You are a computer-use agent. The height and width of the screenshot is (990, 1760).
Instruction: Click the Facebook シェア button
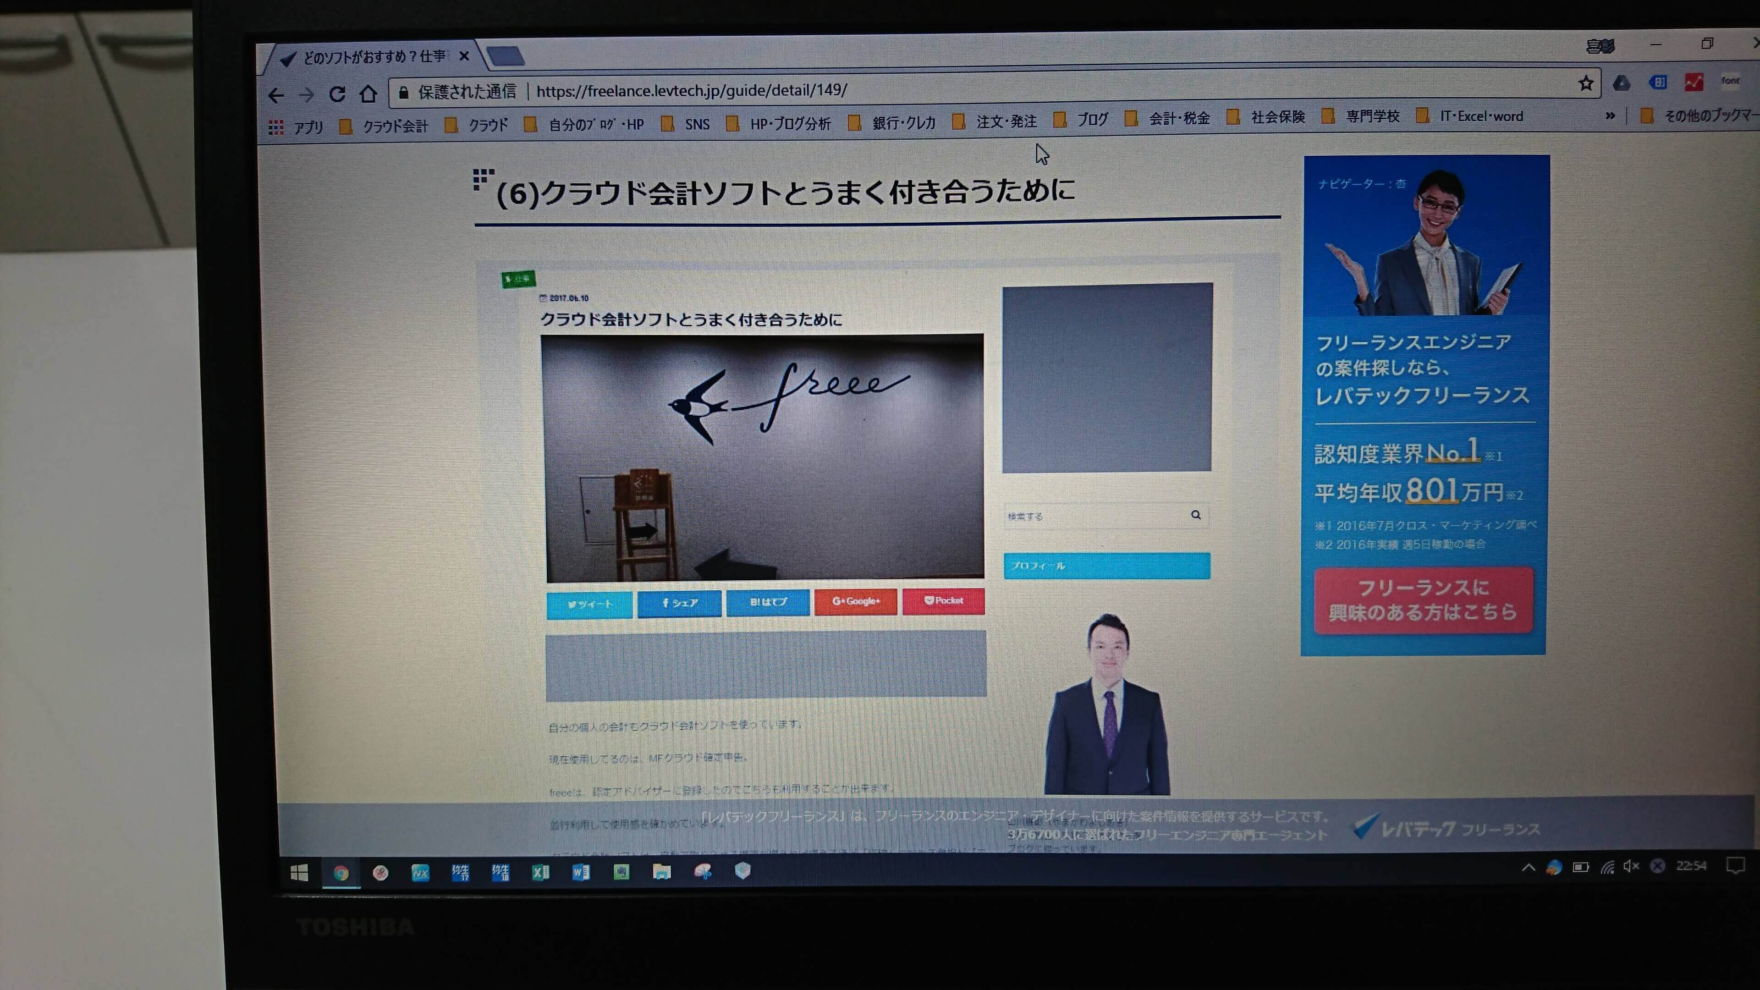click(x=680, y=603)
